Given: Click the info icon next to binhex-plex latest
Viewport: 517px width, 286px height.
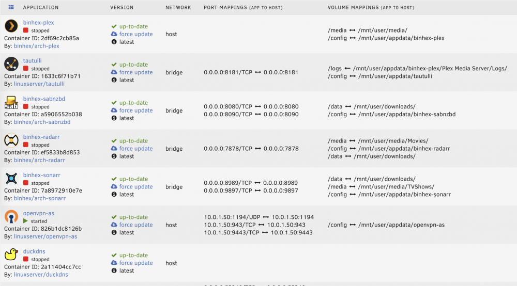Looking at the screenshot, I should pyautogui.click(x=114, y=42).
